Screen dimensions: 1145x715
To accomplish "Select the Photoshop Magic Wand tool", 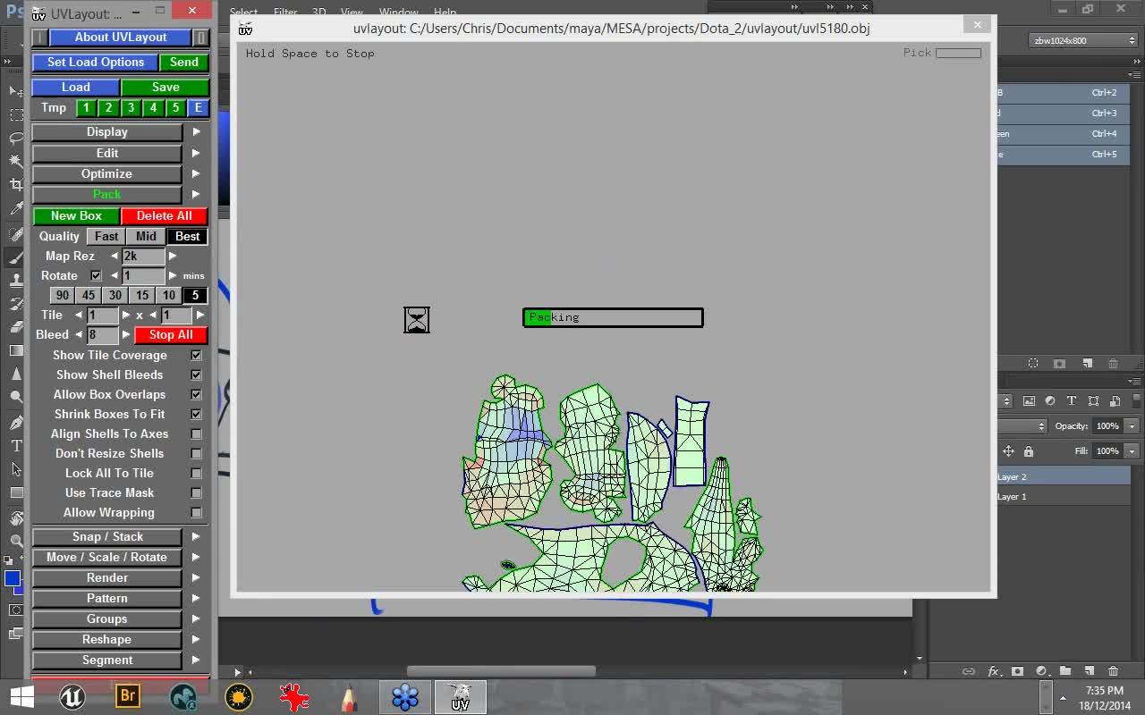I will (x=16, y=161).
